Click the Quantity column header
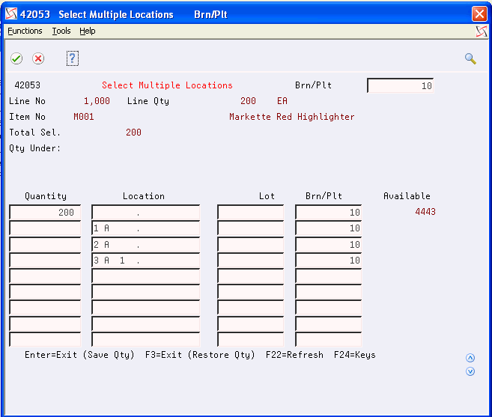 [x=46, y=196]
